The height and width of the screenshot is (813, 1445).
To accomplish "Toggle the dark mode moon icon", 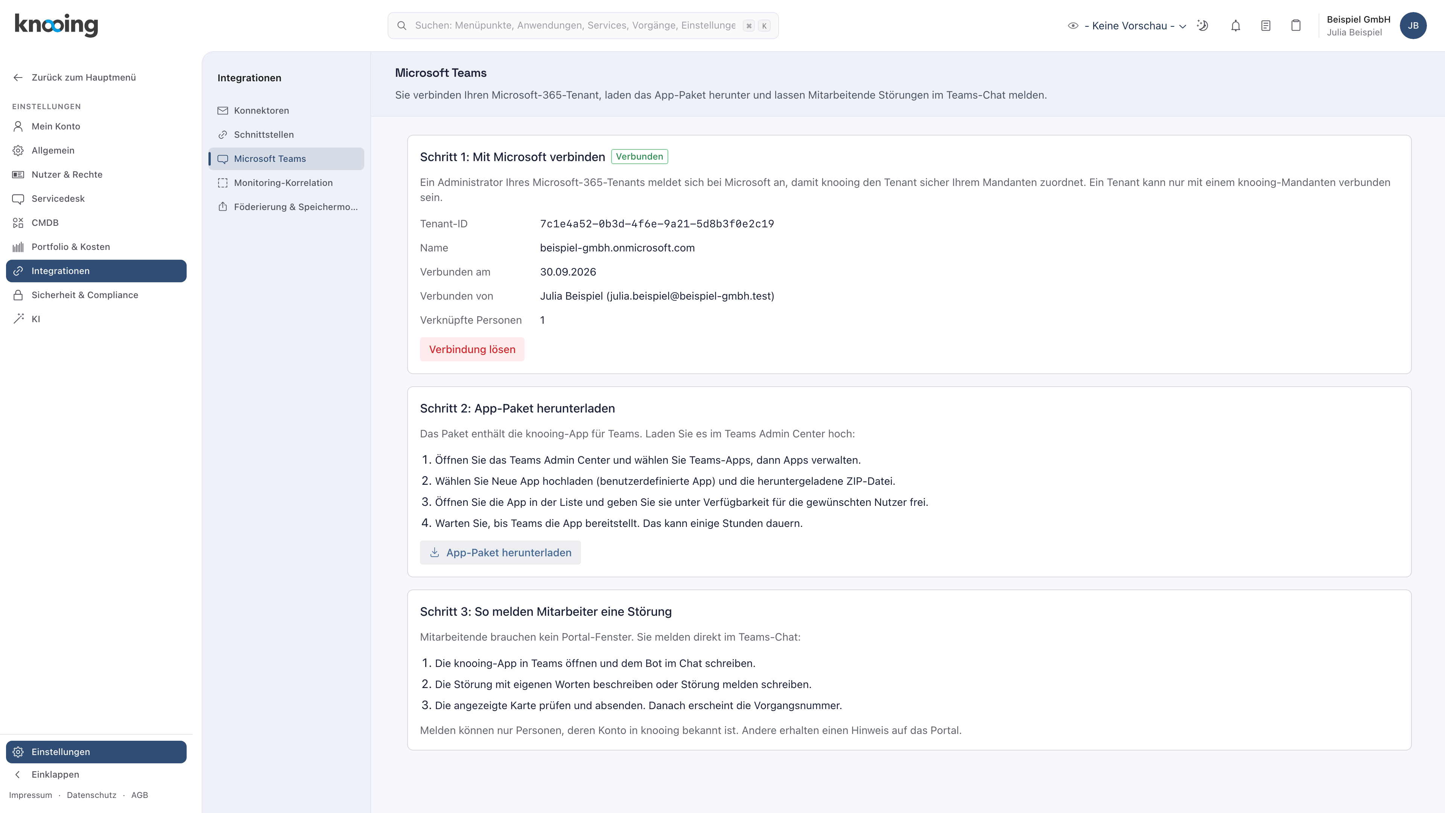I will point(1203,25).
